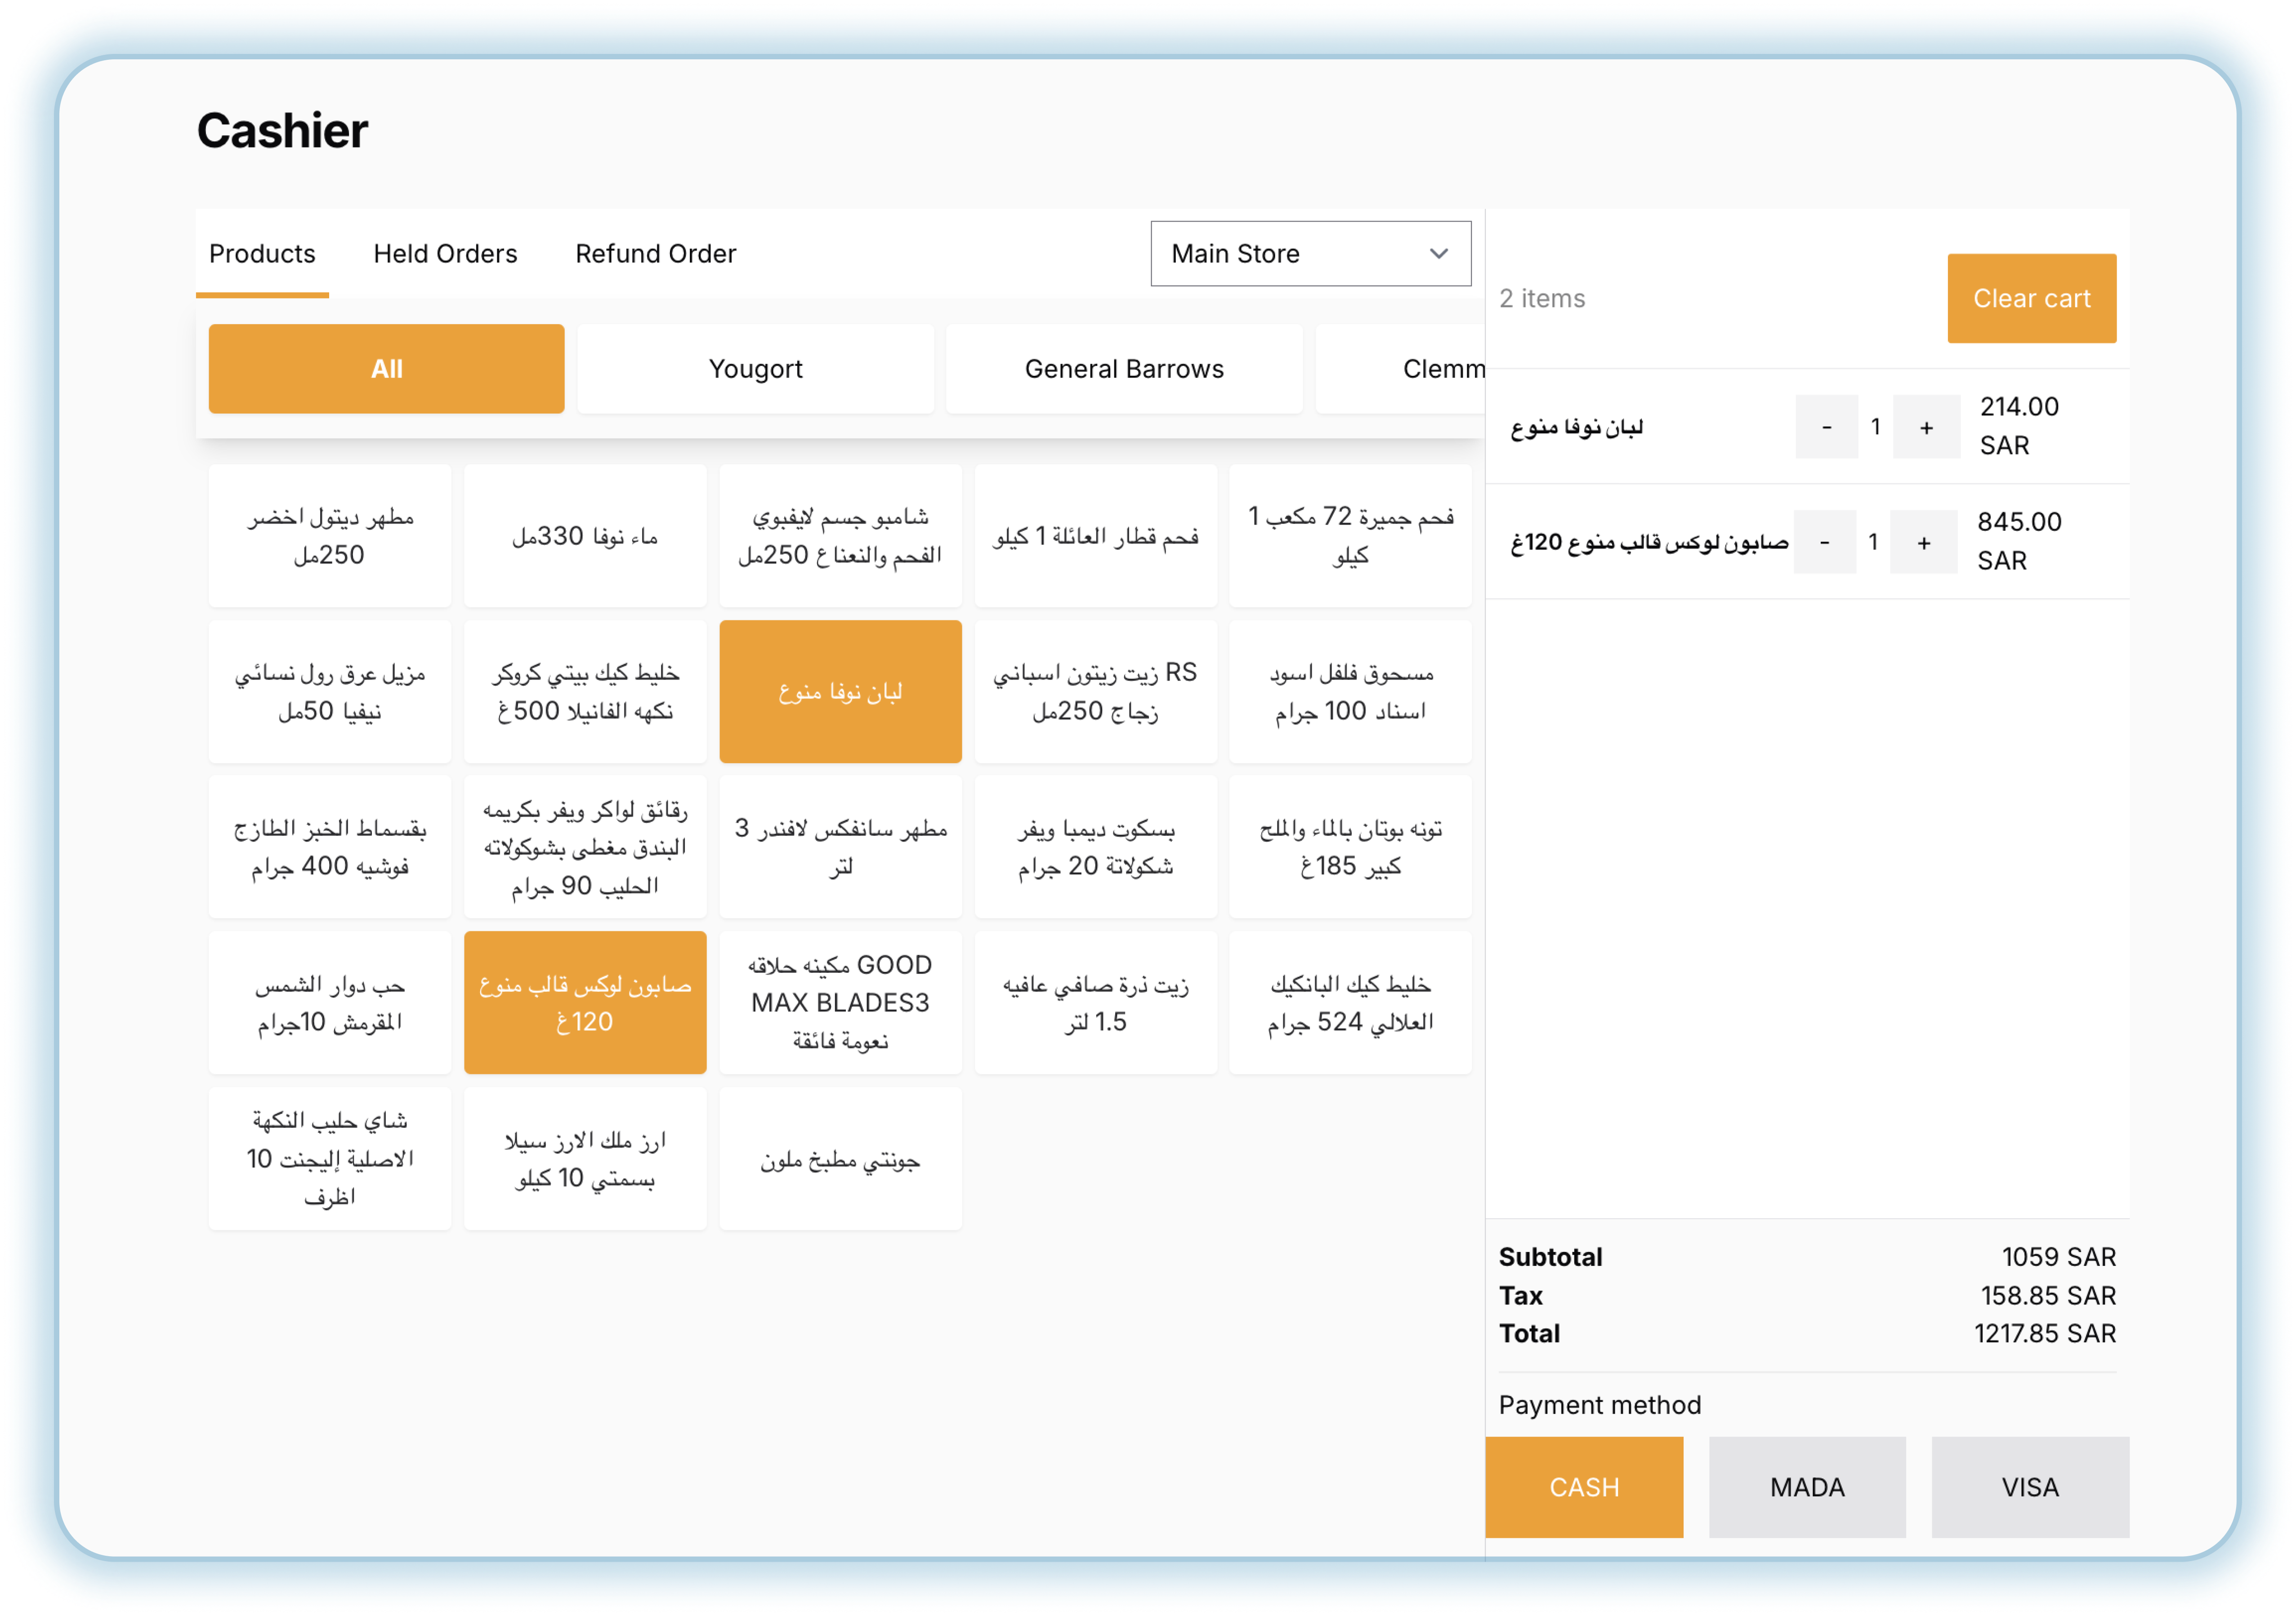Viewport: 2296px width, 1616px height.
Task: Click the Subtotal 1059 SAR value
Action: 2058,1256
